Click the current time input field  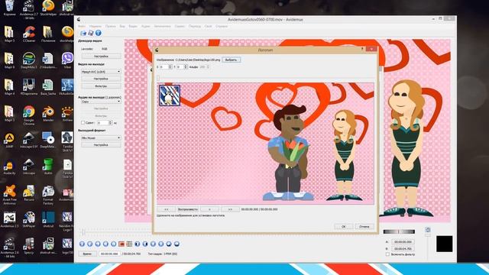coord(110,254)
